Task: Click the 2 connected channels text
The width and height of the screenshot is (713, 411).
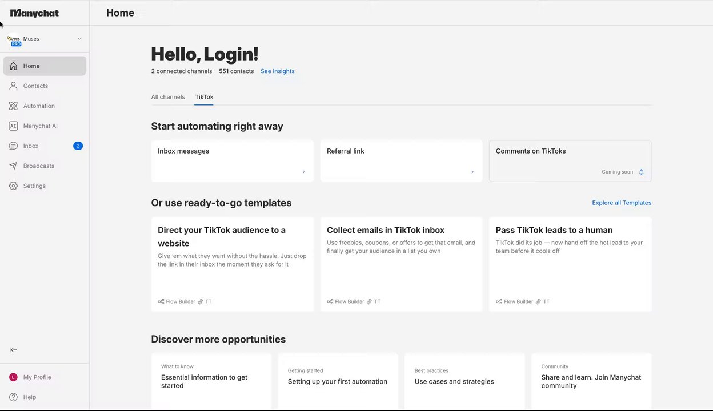Action: click(182, 71)
